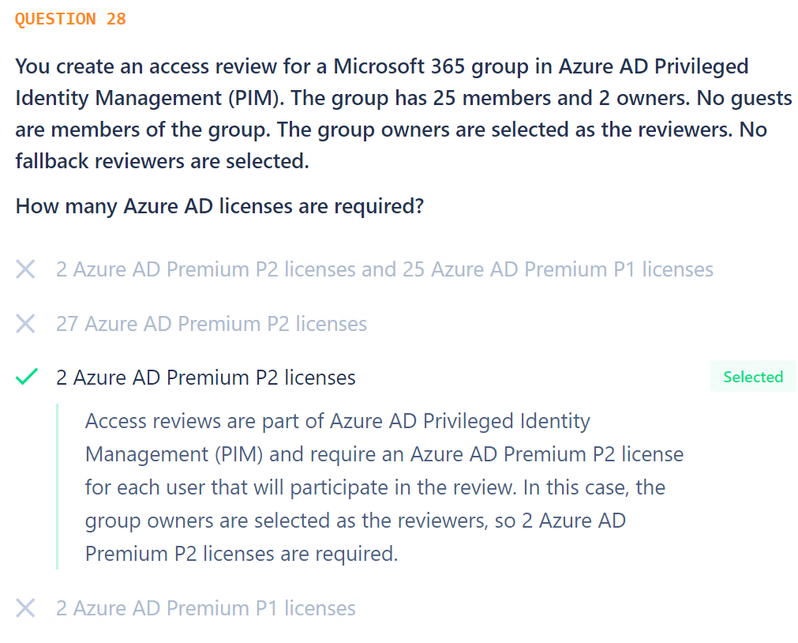Click the green checkmark beside correct answer
Image resolution: width=798 pixels, height=643 pixels.
27,377
